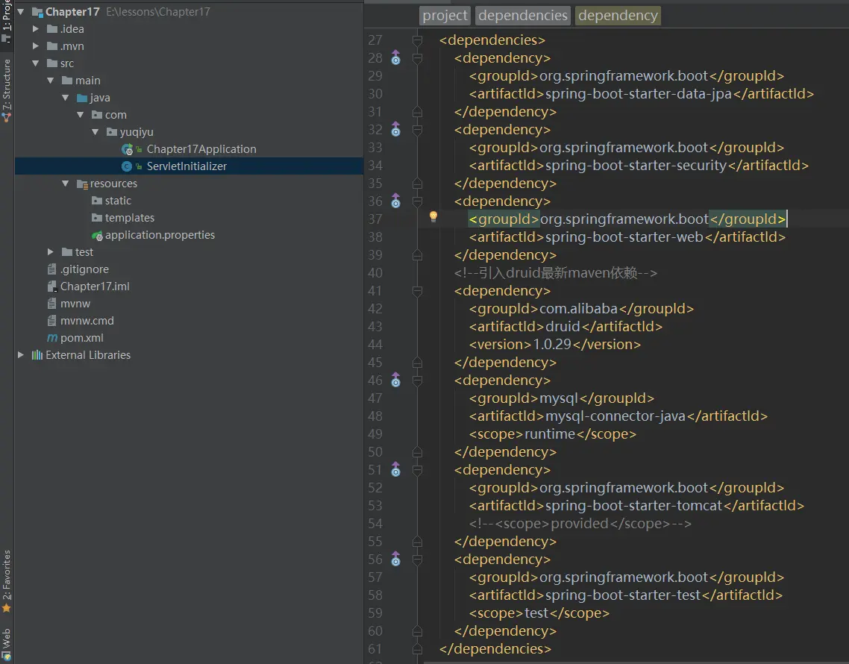
Task: Place cursor on the druid version 1.0.29 text
Action: (x=552, y=345)
